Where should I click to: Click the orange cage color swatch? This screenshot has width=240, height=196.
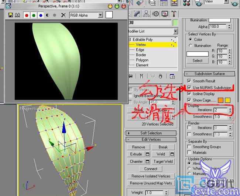click(x=220, y=100)
